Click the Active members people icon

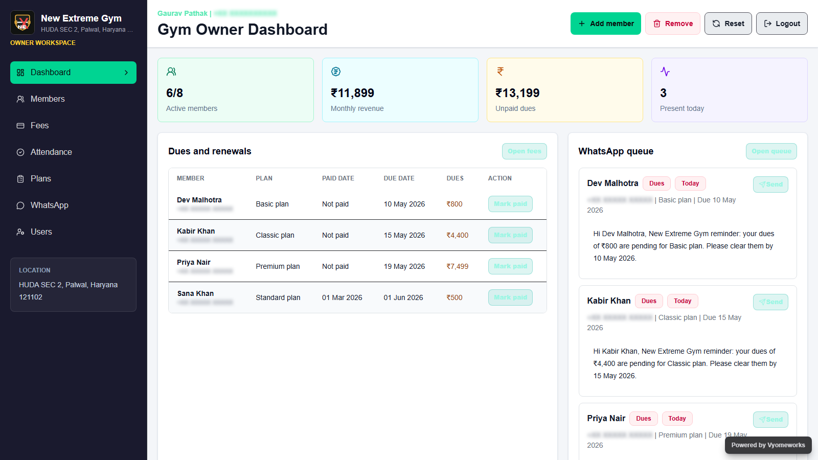171,72
